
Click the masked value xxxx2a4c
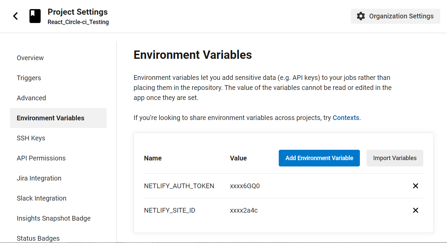(244, 210)
